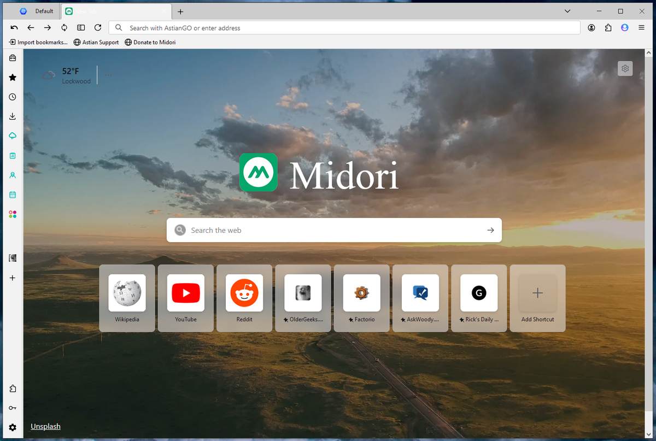Open the custom web panel thumbnail in sidebar
The height and width of the screenshot is (441, 656).
[x=13, y=258]
